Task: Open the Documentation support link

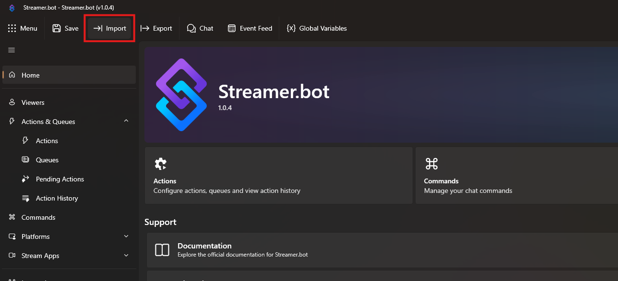Action: coord(204,249)
